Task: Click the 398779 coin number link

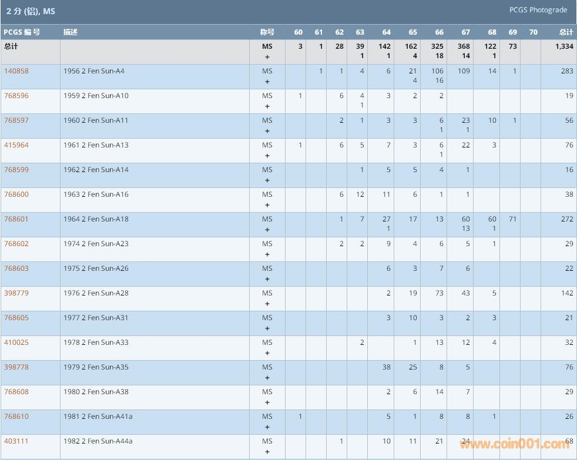Action: [x=16, y=293]
